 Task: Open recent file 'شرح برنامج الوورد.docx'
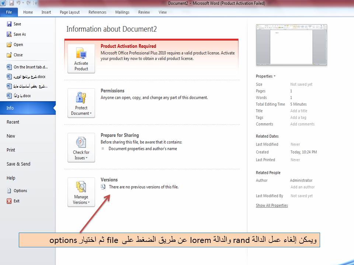[x=26, y=77]
